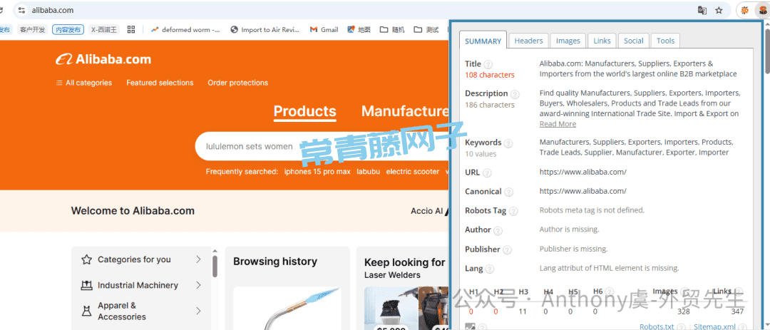This screenshot has height=330, width=770.
Task: Click the iphones 15 pro max suggestion
Action: click(x=318, y=171)
